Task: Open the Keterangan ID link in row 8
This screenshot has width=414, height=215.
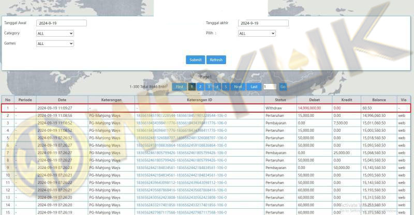Action: pyautogui.click(x=182, y=160)
